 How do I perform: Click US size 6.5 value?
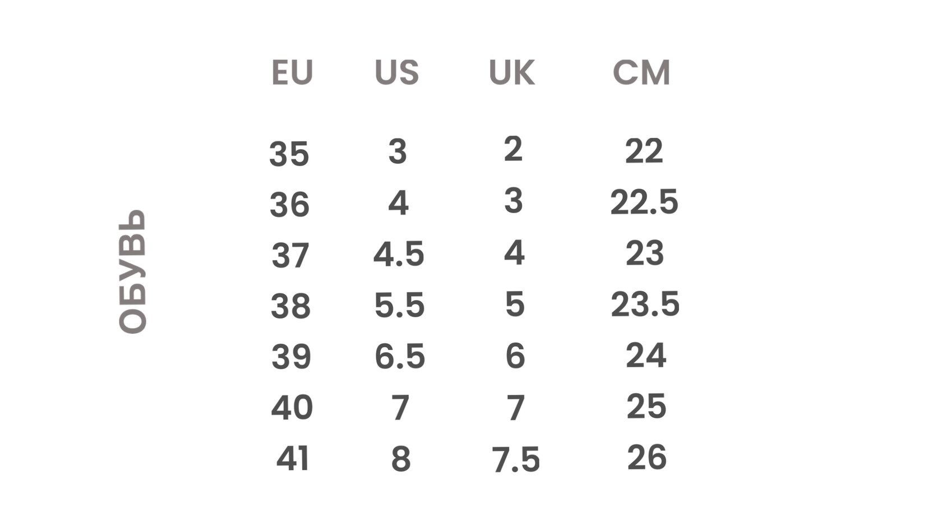tap(400, 357)
